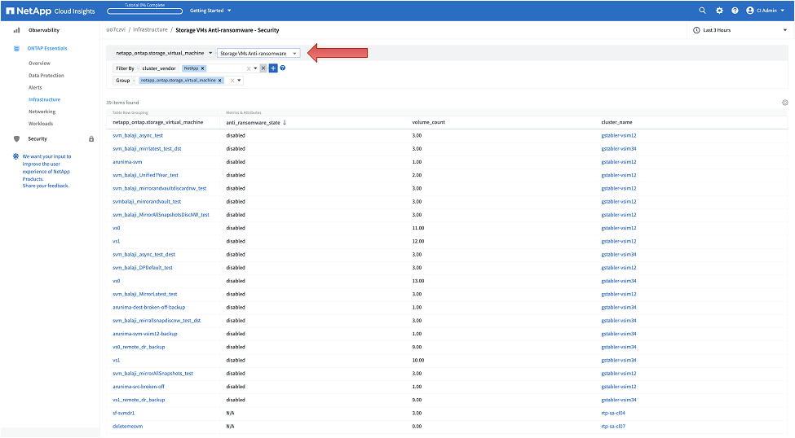Click the rtp-sa-cl04 cluster link
795x438 pixels.
(612, 413)
